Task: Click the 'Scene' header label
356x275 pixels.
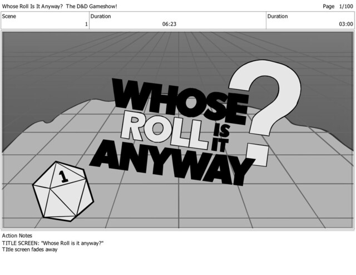Action: coord(9,16)
